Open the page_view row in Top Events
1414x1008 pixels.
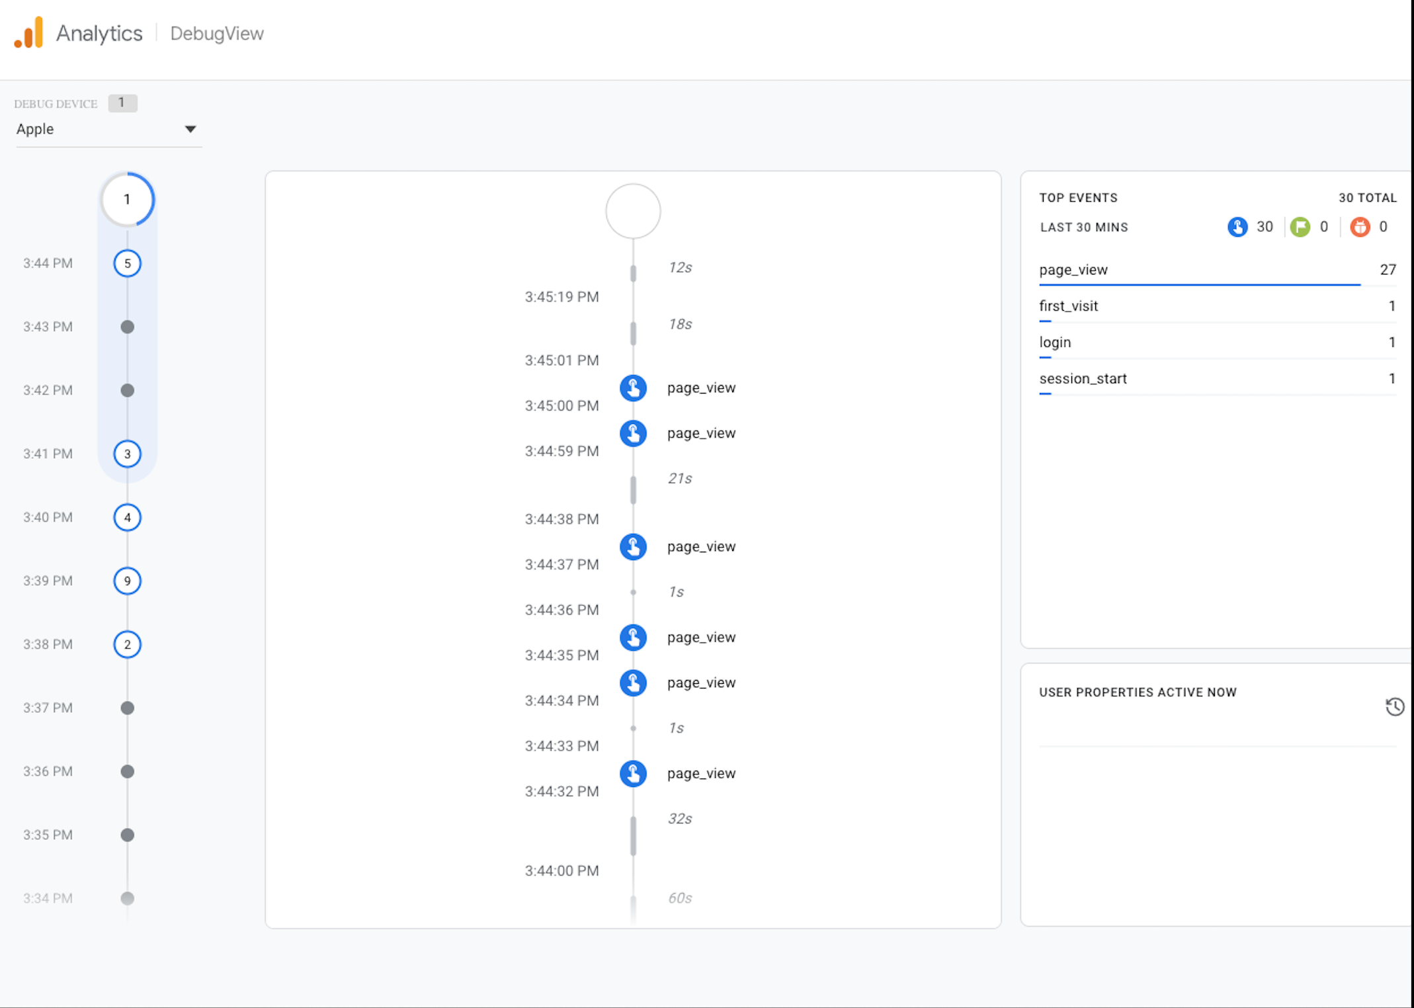click(x=1073, y=270)
